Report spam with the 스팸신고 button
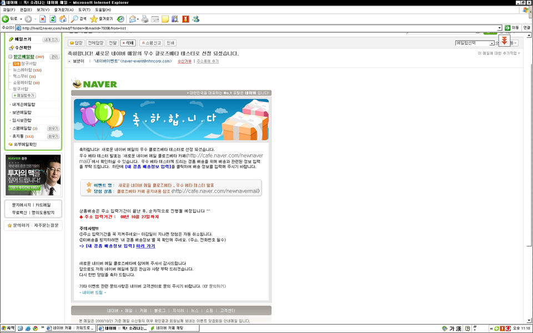Image resolution: width=533 pixels, height=333 pixels. [151, 43]
